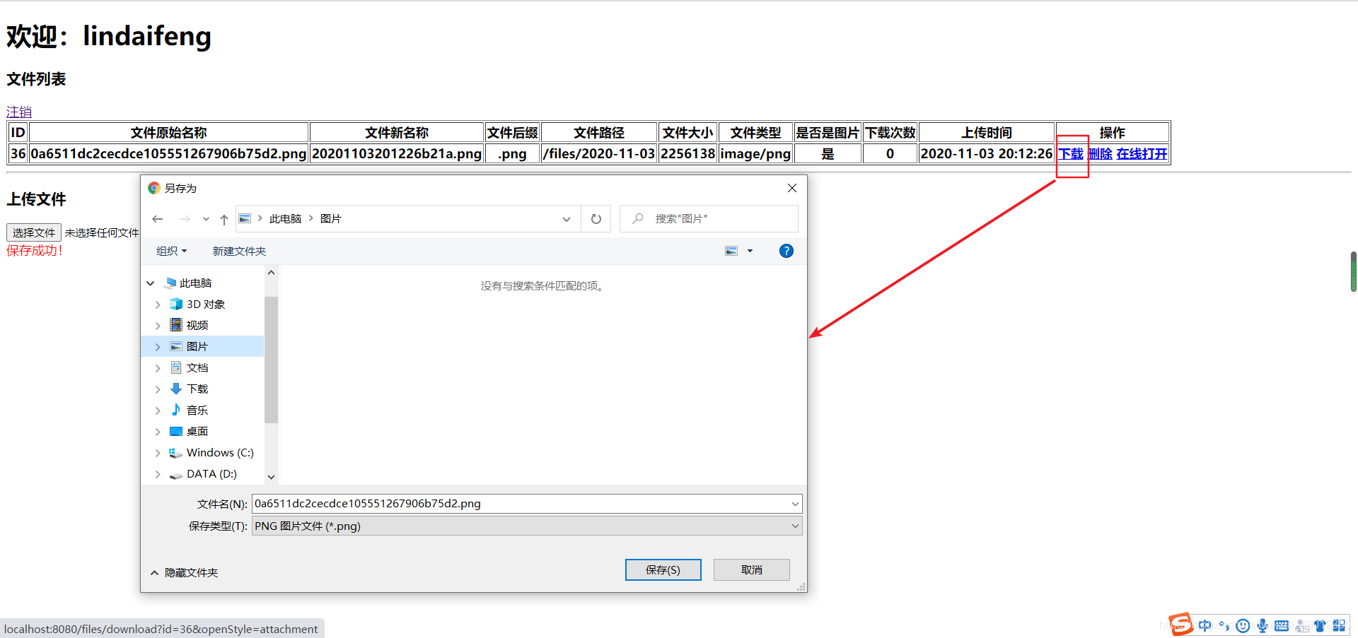Click 图片 in the address breadcrumb
This screenshot has height=638, width=1358.
pos(331,219)
